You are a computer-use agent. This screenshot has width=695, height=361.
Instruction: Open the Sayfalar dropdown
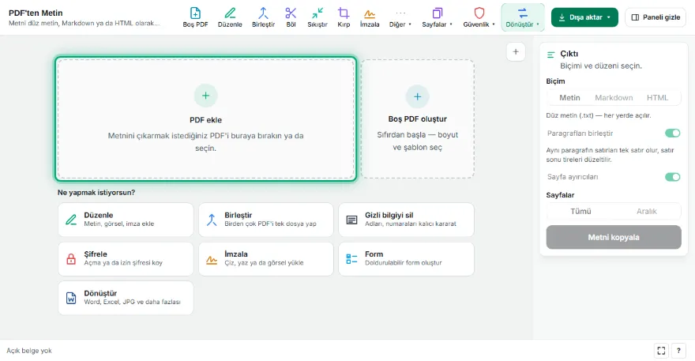point(437,17)
